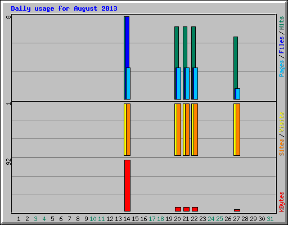Select the yellow Visits bar for day 27
Screen dimensions: 288x225
coord(235,129)
